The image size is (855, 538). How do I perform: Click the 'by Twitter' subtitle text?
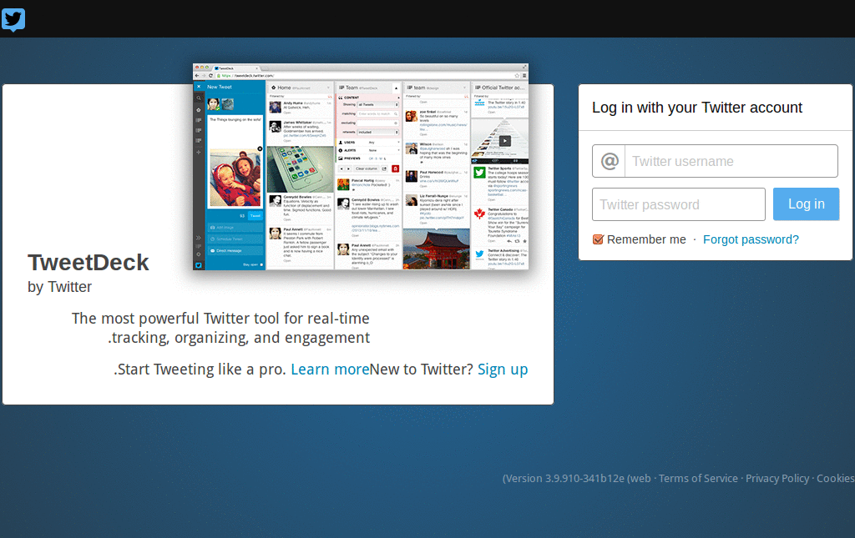pos(59,287)
